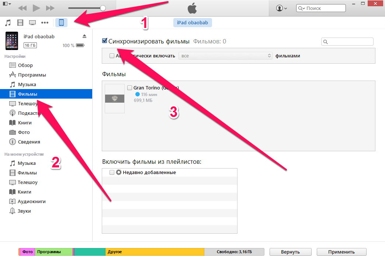Open the TV Shows monitor icon
This screenshot has height=262, width=385.
pos(32,23)
